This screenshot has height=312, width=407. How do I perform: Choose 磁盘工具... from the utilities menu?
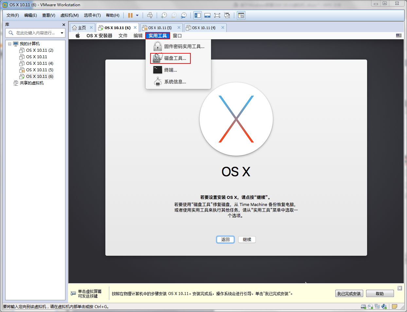(178, 58)
